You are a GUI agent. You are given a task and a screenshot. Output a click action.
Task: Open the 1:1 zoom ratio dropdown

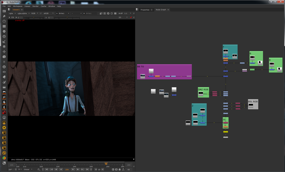(128, 13)
